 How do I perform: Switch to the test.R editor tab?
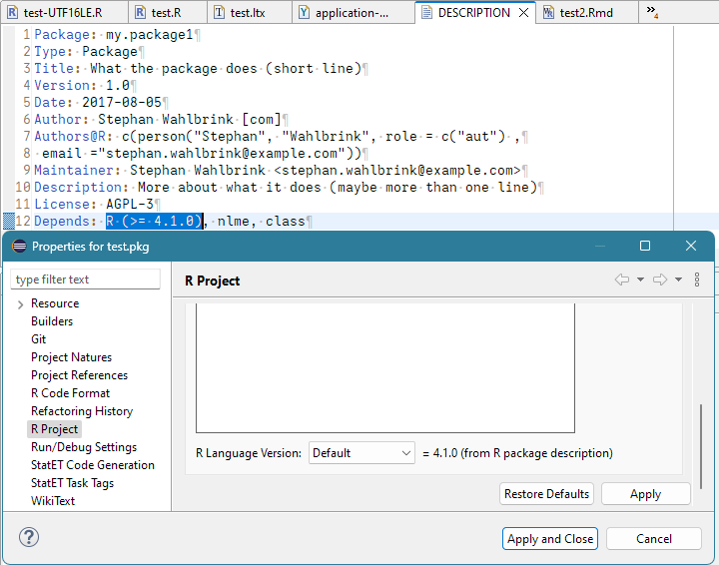[159, 13]
